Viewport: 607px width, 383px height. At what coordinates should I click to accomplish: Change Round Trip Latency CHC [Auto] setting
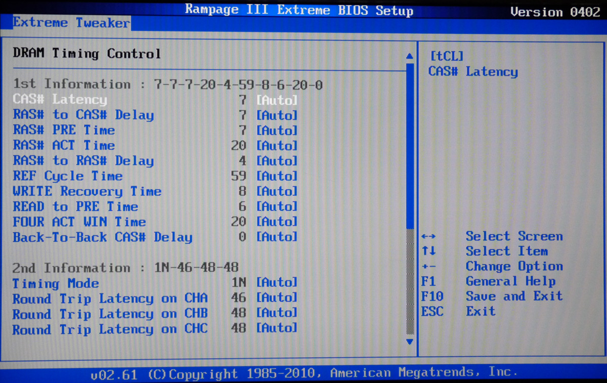coord(277,328)
